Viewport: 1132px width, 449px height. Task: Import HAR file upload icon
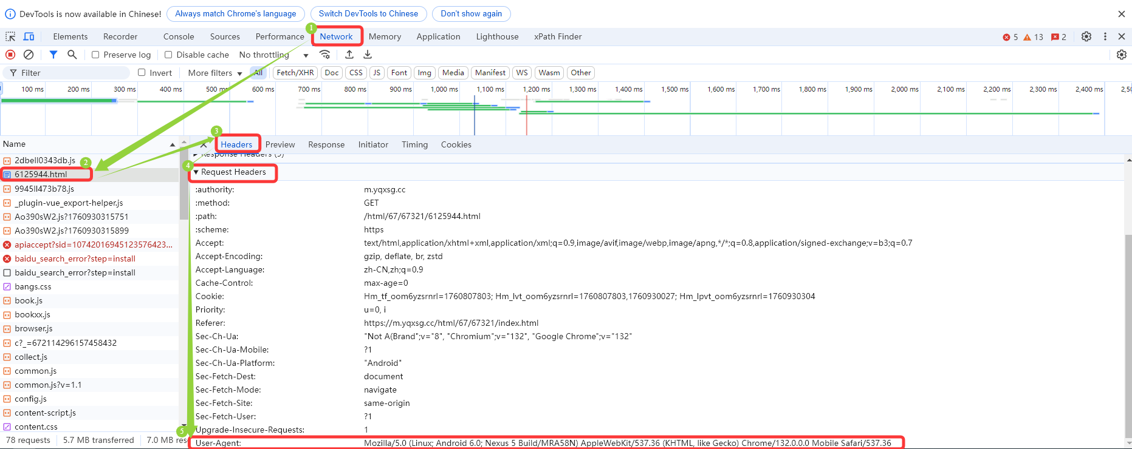point(349,55)
